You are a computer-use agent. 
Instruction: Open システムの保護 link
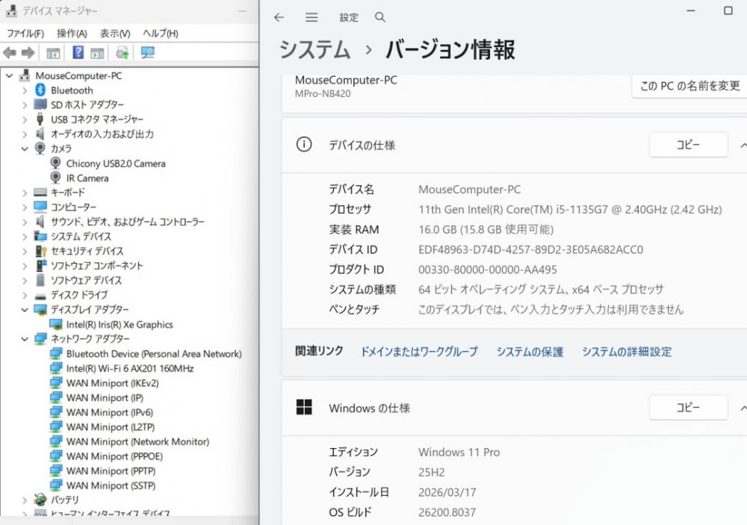point(530,352)
